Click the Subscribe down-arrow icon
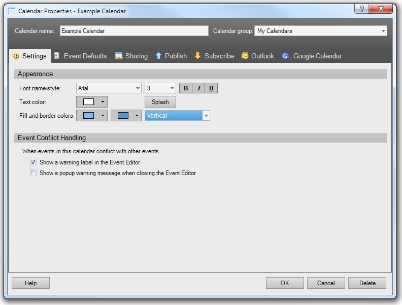Viewport: 402px width, 305px height. [x=198, y=56]
